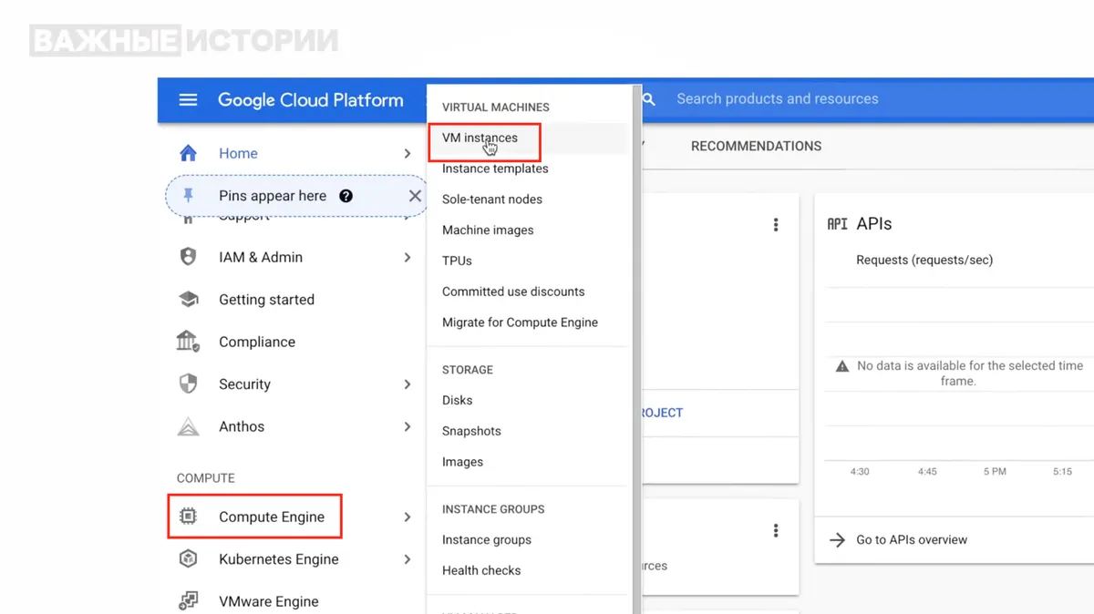
Task: Click the Anthos triangle icon
Action: [188, 426]
